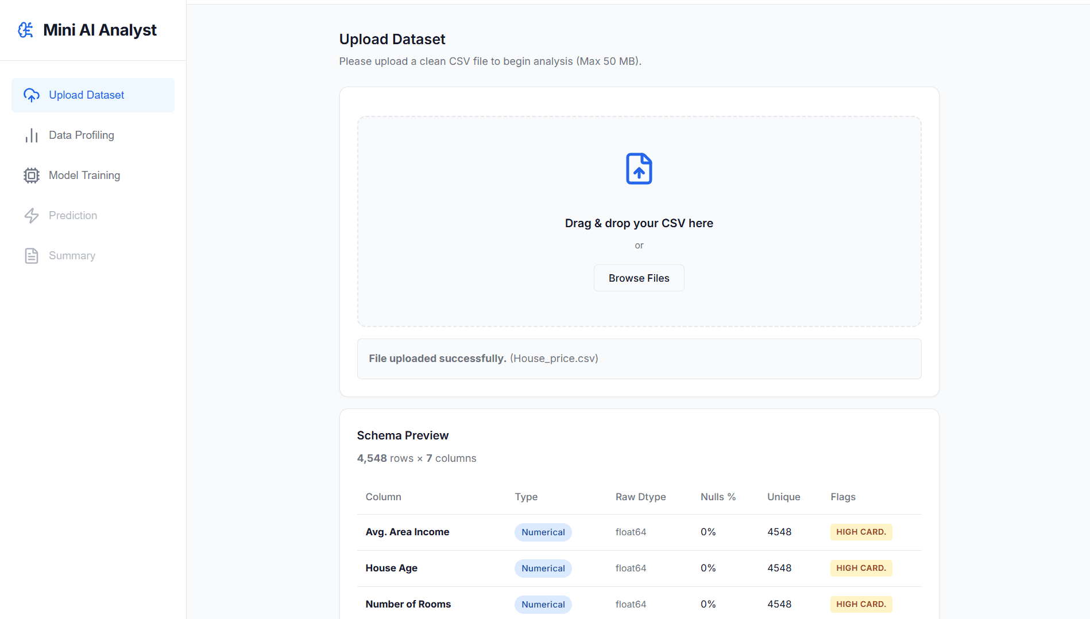Click the Data Profiling bar chart icon
The width and height of the screenshot is (1090, 619).
coord(32,135)
